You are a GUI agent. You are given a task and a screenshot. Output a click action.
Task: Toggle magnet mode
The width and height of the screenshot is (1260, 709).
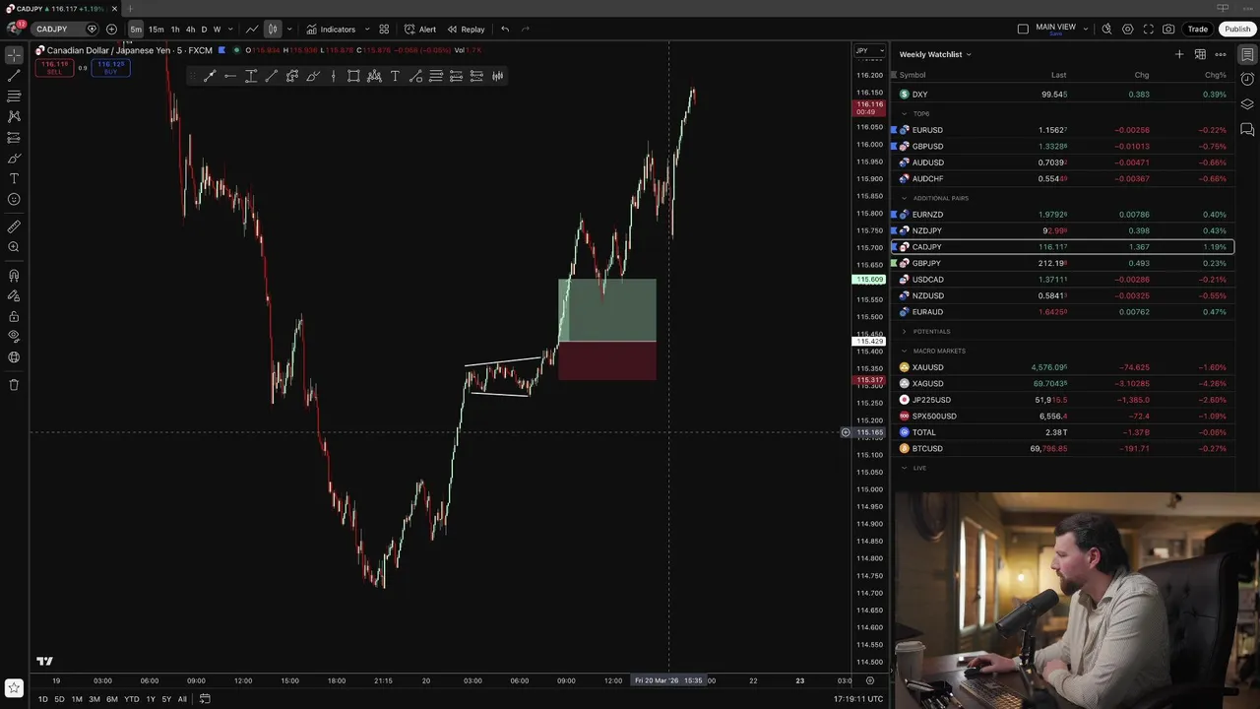click(x=14, y=276)
